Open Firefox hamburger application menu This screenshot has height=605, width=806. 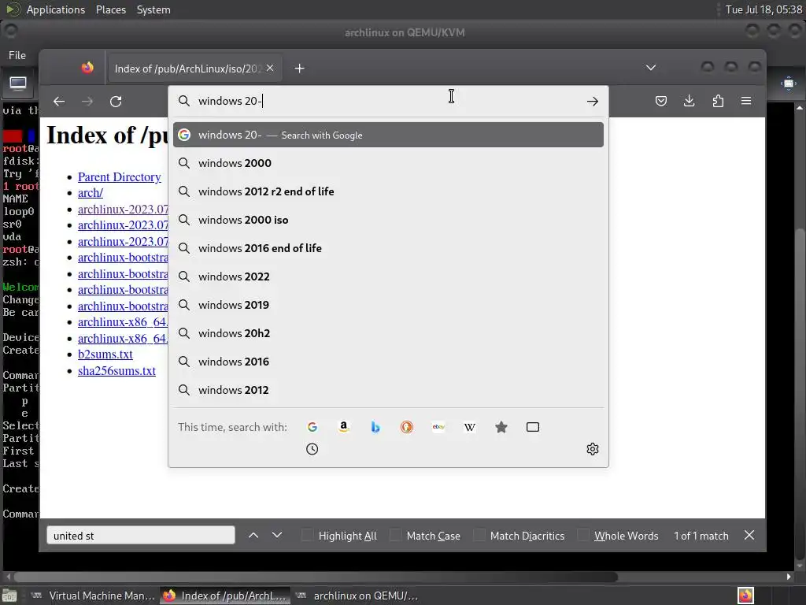coord(746,101)
